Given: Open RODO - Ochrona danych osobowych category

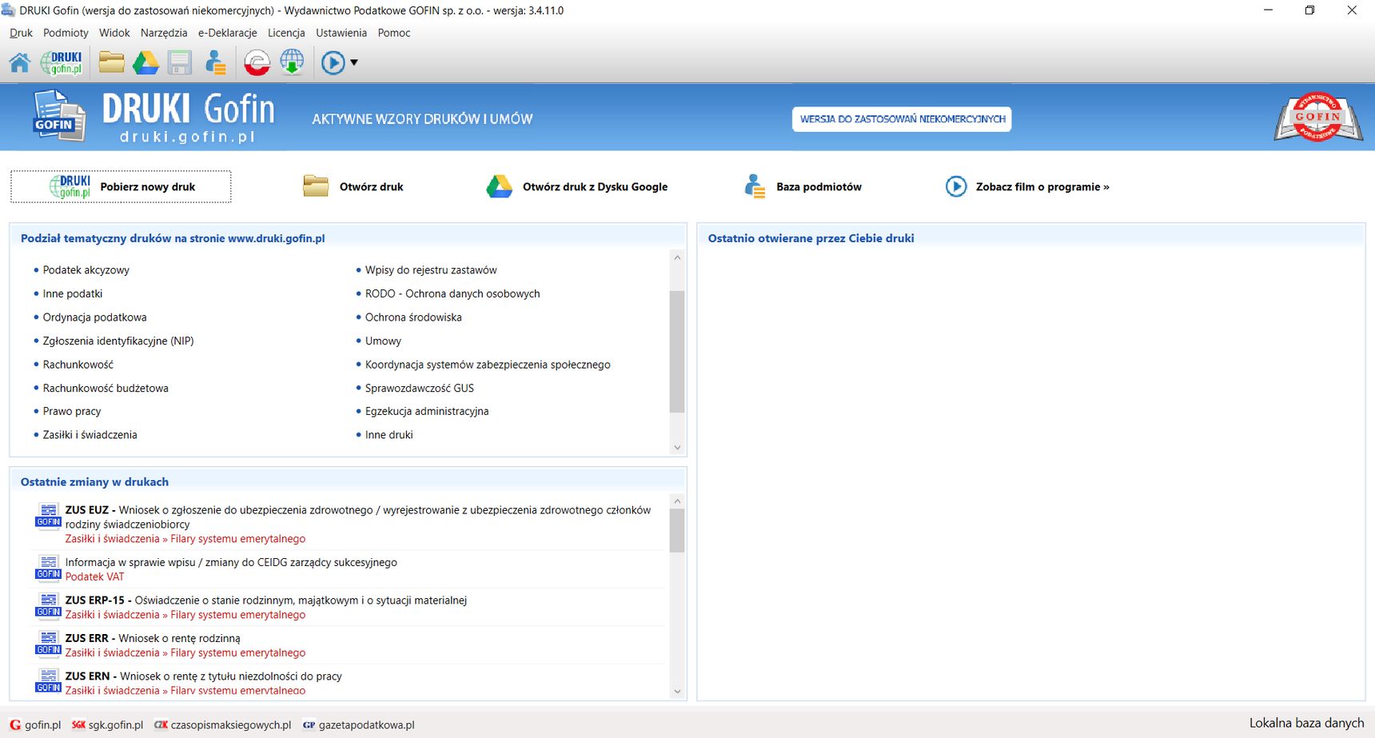Looking at the screenshot, I should (452, 293).
